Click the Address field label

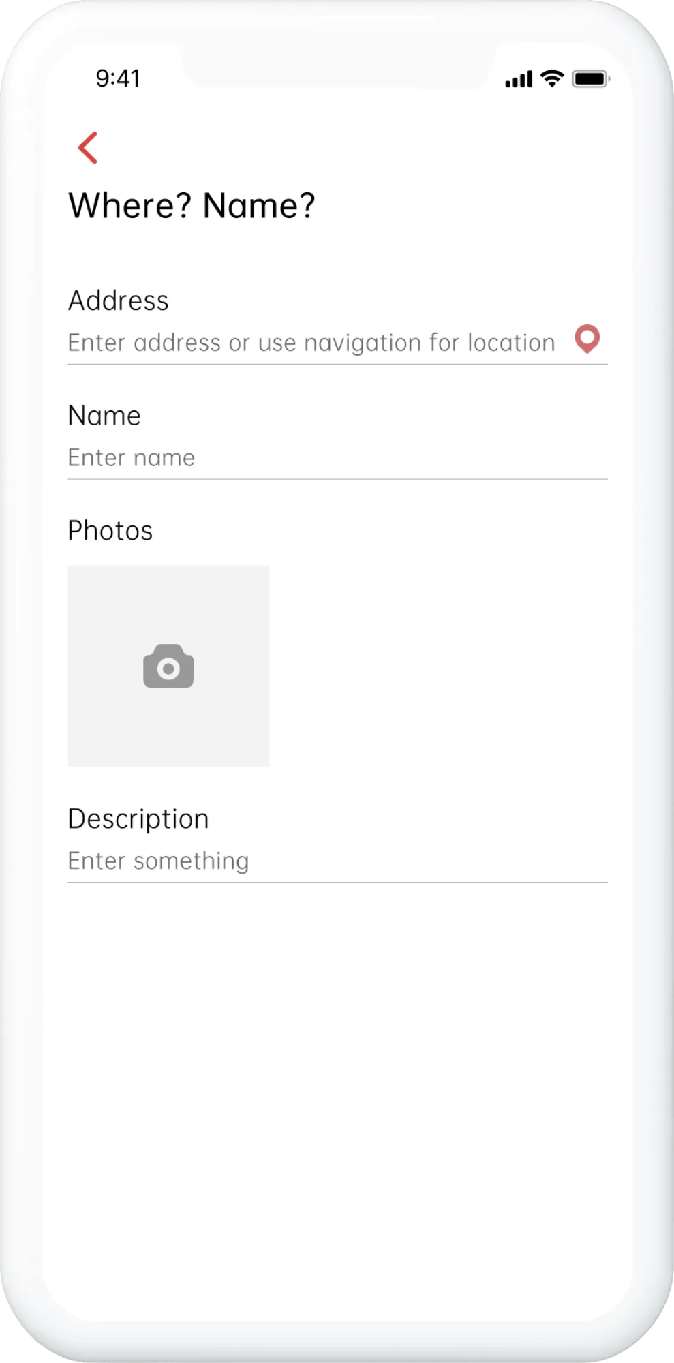coord(119,301)
